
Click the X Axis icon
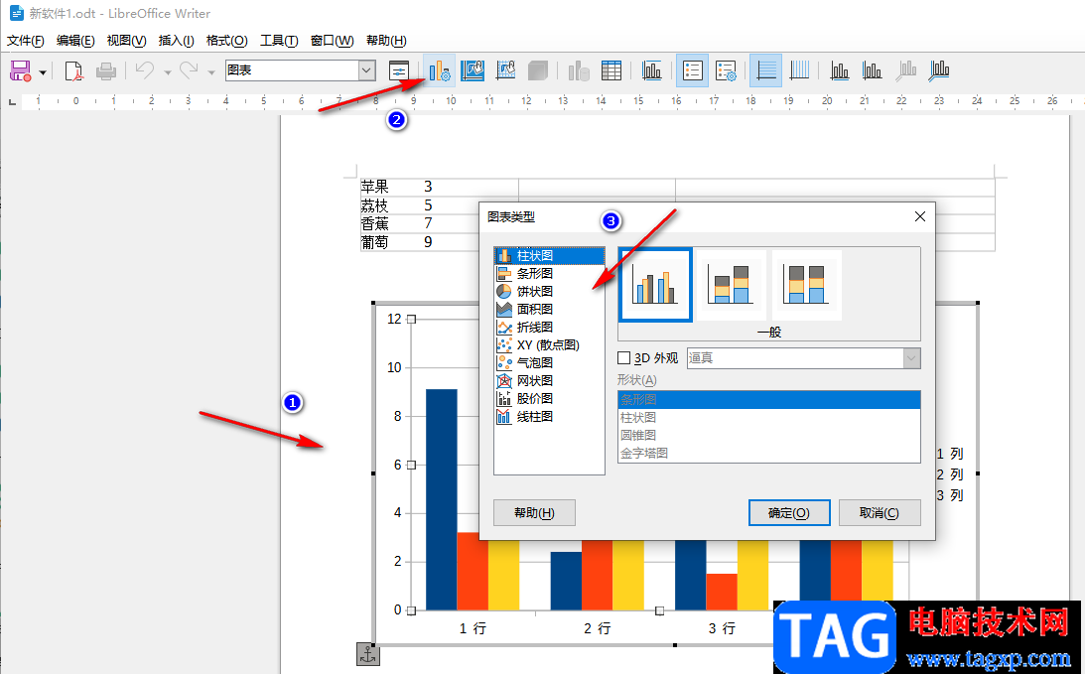coord(840,70)
